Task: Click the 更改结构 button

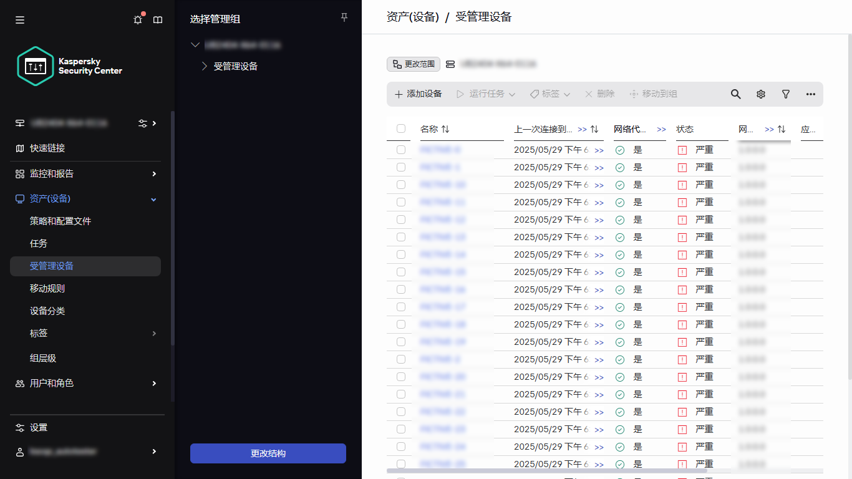Action: 268,453
